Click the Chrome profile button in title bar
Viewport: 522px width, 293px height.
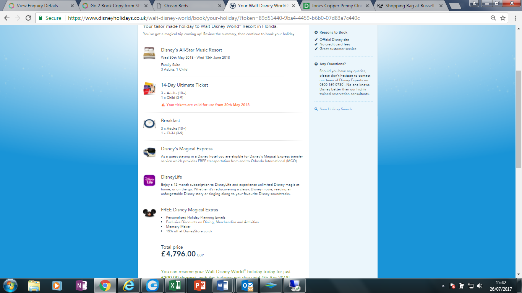pos(474,3)
